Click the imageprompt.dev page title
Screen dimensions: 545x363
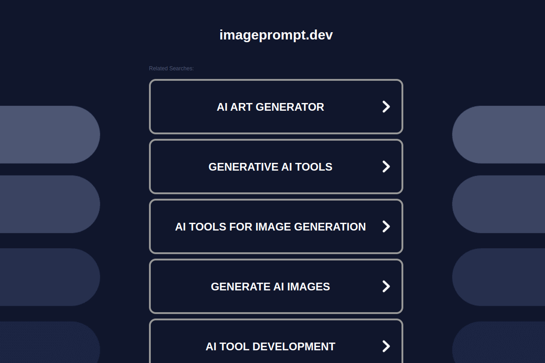pyautogui.click(x=276, y=35)
